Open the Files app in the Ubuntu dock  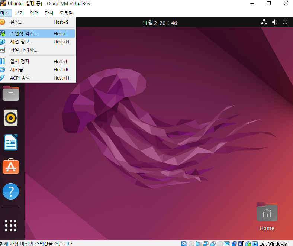tap(11, 93)
